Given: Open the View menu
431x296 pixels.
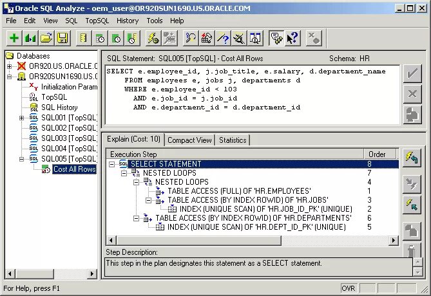Looking at the screenshot, I should coord(50,21).
